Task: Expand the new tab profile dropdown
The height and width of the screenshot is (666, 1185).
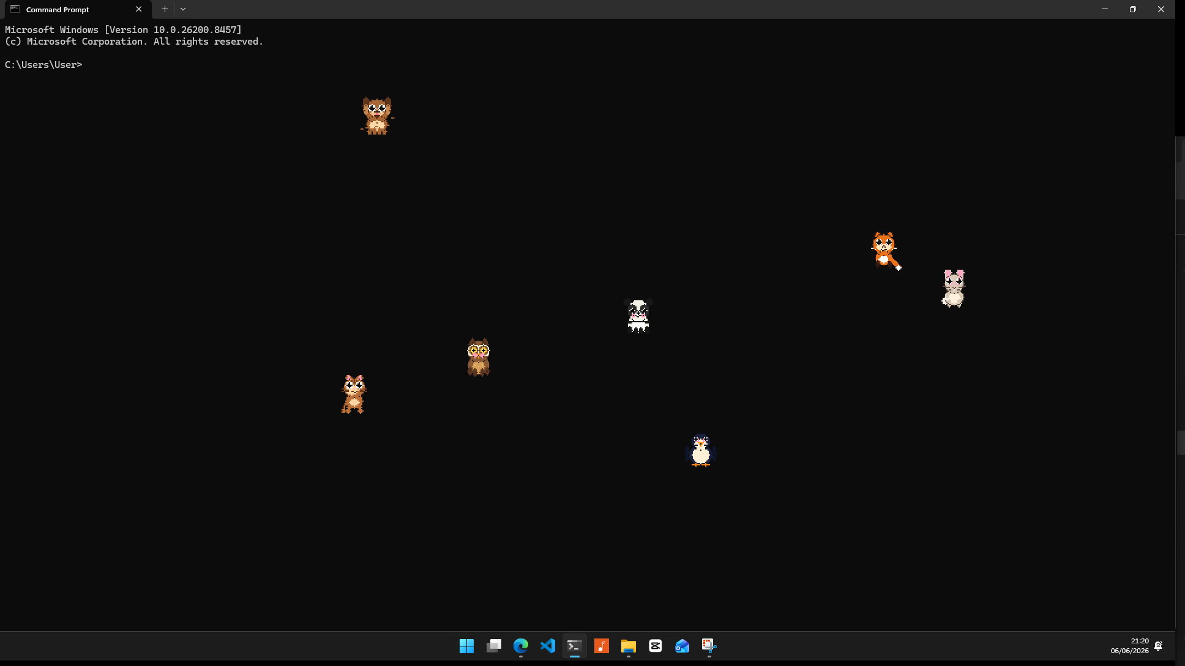Action: (183, 9)
